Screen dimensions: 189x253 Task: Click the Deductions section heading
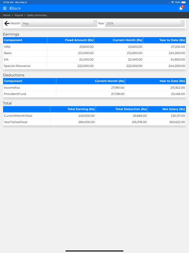pyautogui.click(x=14, y=75)
